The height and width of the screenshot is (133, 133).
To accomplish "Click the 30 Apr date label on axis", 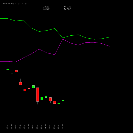I will pos(63,127).
